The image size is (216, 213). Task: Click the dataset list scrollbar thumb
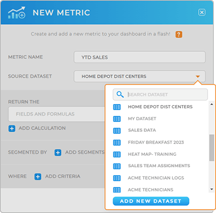[x=212, y=148]
